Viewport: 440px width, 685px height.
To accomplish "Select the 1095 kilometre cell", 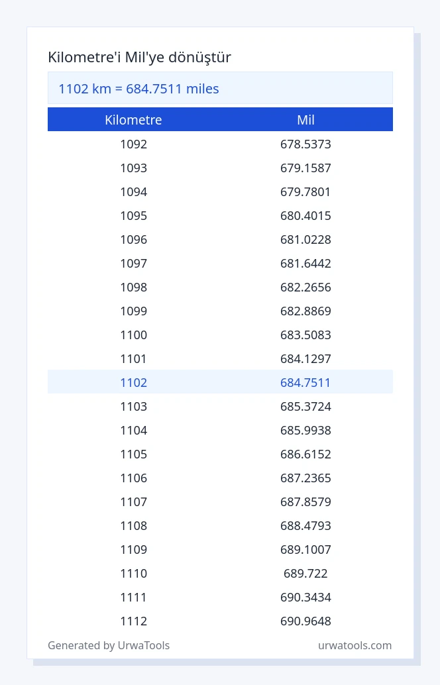I will [133, 215].
